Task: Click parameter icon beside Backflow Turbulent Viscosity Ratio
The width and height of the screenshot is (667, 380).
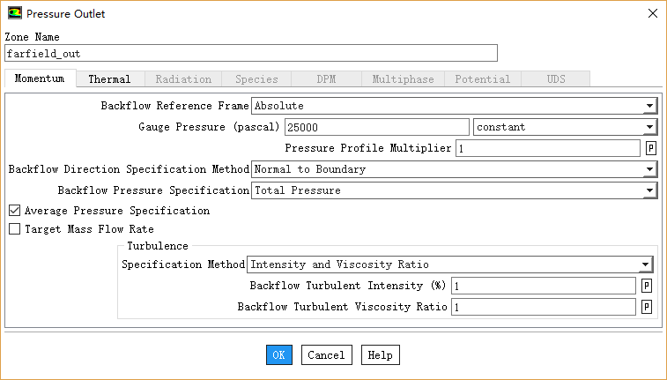Action: point(647,307)
